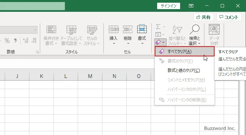Click the title bar search box
This screenshot has height=135, width=246.
[x=32, y=6]
